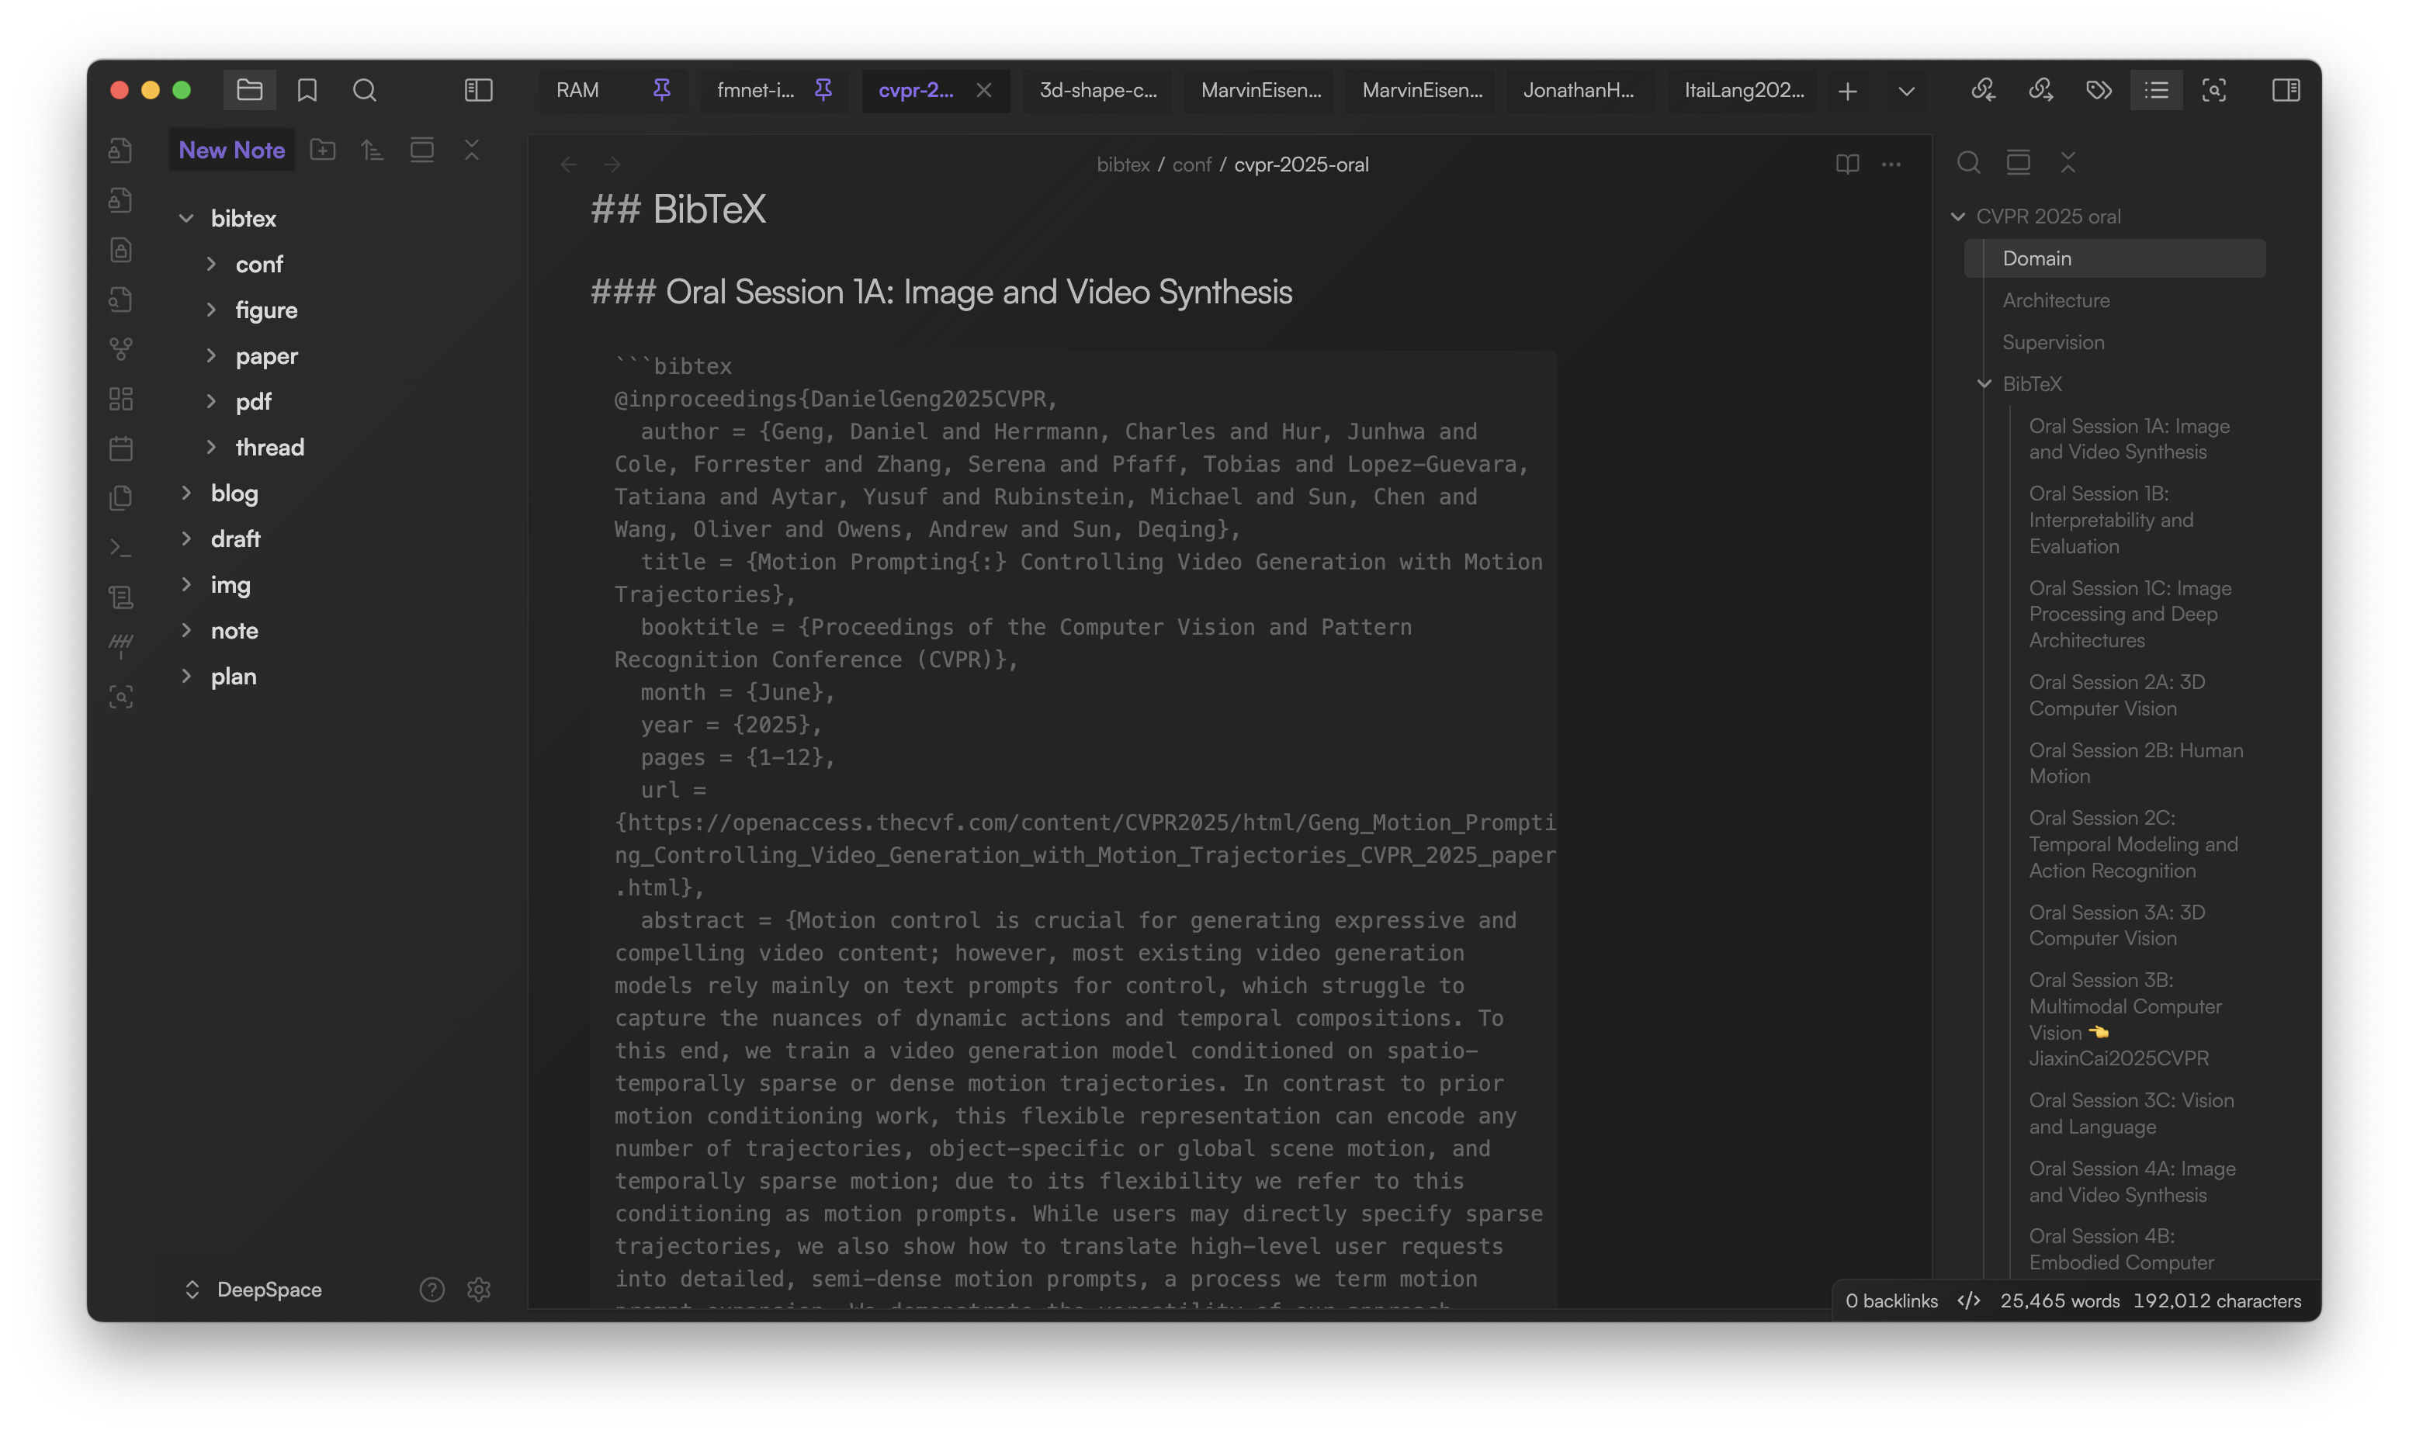This screenshot has width=2409, height=1437.
Task: Click the New Note button
Action: [x=231, y=150]
